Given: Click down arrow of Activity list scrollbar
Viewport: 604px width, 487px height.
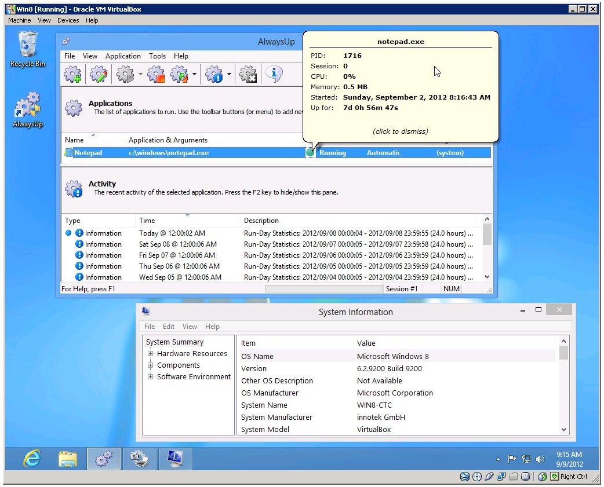Looking at the screenshot, I should pyautogui.click(x=487, y=277).
